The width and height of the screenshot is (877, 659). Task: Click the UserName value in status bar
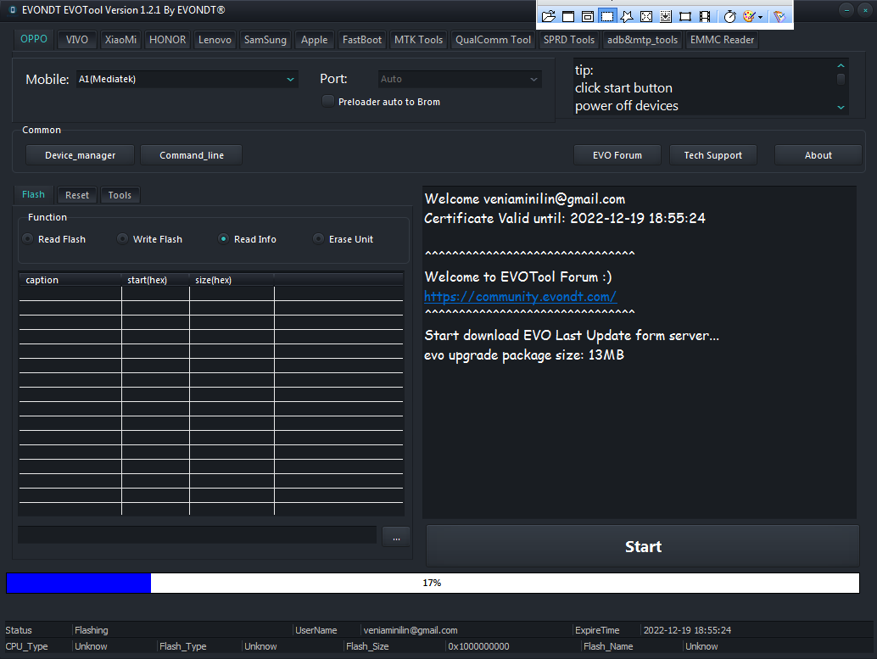(x=411, y=630)
